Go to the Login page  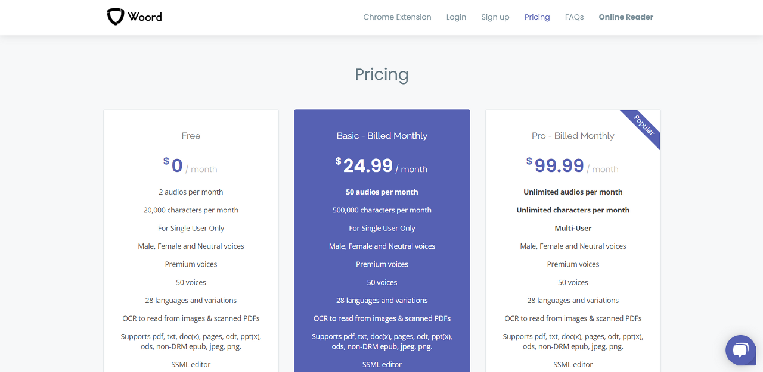[x=456, y=17]
